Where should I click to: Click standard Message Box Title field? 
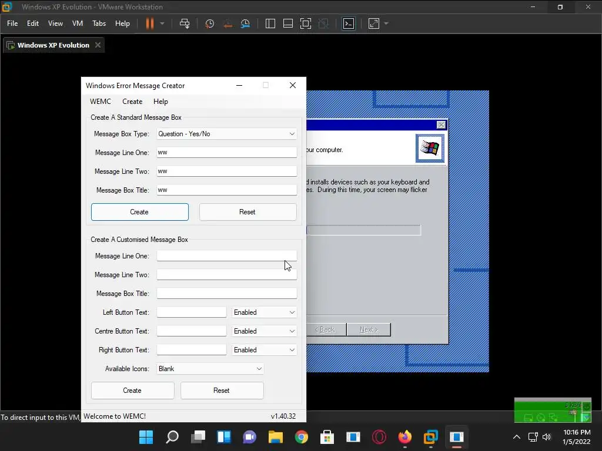[226, 190]
